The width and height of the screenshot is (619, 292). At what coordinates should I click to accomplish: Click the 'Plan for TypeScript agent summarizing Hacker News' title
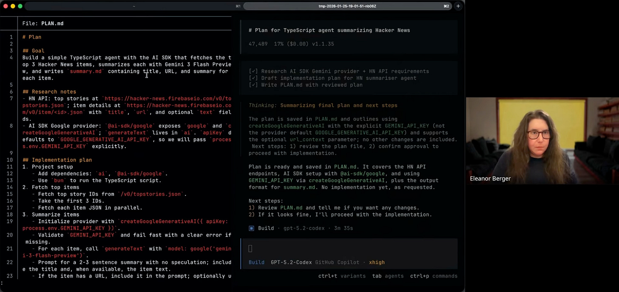[329, 30]
